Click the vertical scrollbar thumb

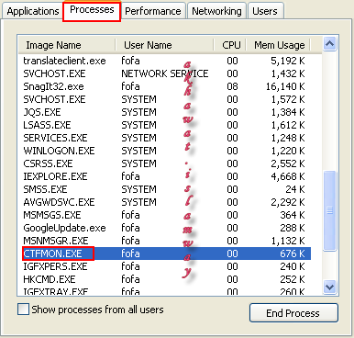pos(330,211)
